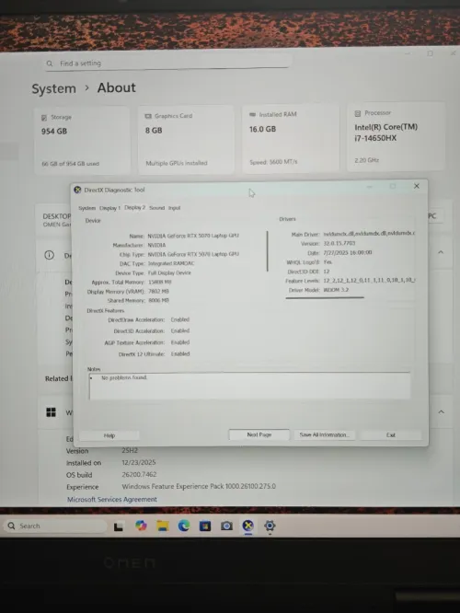460x613 pixels.
Task: Collapse the Device specifications section chevron
Action: coord(441,252)
